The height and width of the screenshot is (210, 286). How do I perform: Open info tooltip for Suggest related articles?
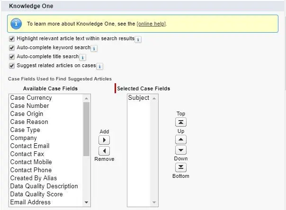click(99, 67)
